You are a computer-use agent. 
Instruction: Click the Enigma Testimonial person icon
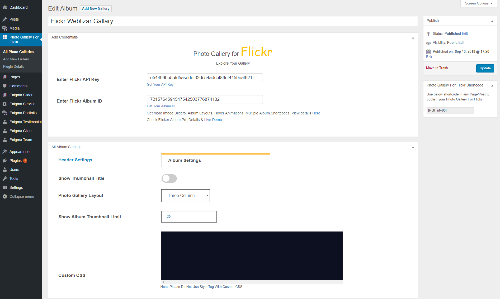pyautogui.click(x=5, y=122)
